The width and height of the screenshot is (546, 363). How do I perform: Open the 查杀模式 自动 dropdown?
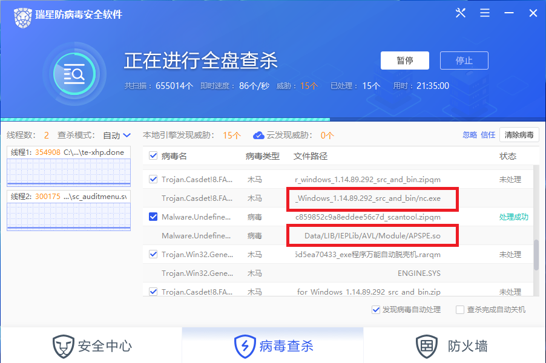point(117,136)
